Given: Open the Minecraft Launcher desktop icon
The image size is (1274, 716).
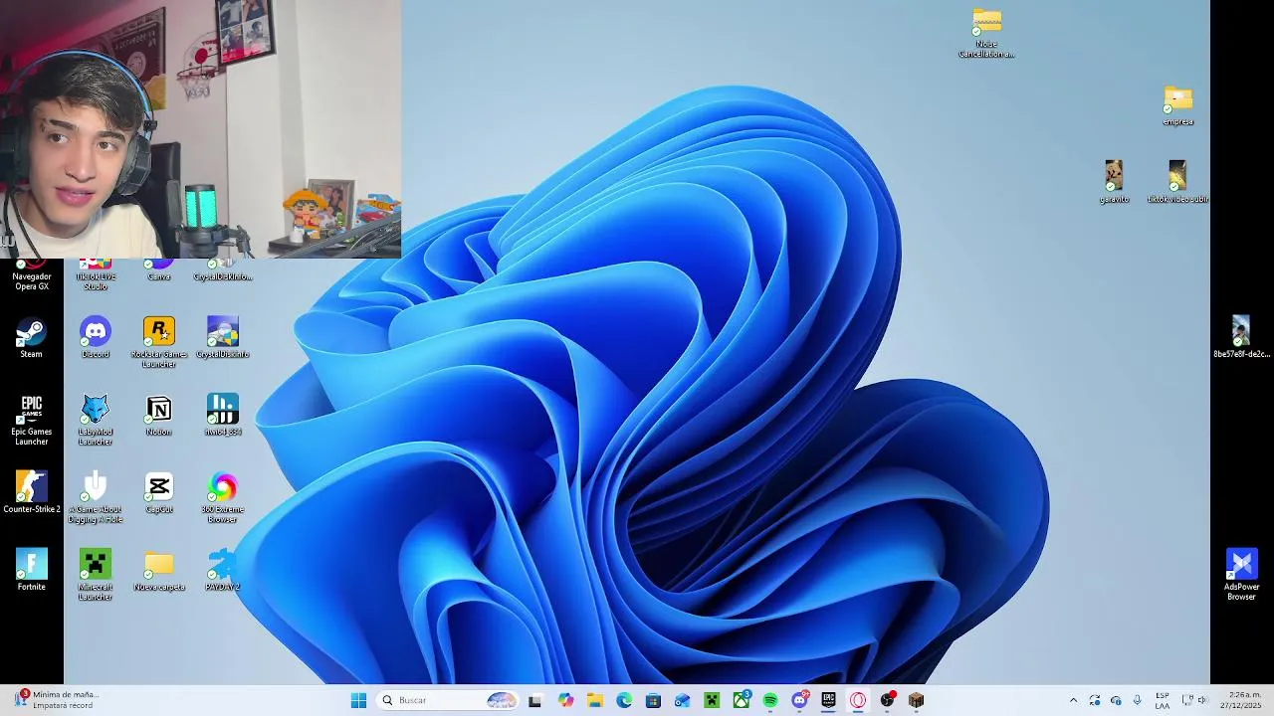Looking at the screenshot, I should coord(96,575).
